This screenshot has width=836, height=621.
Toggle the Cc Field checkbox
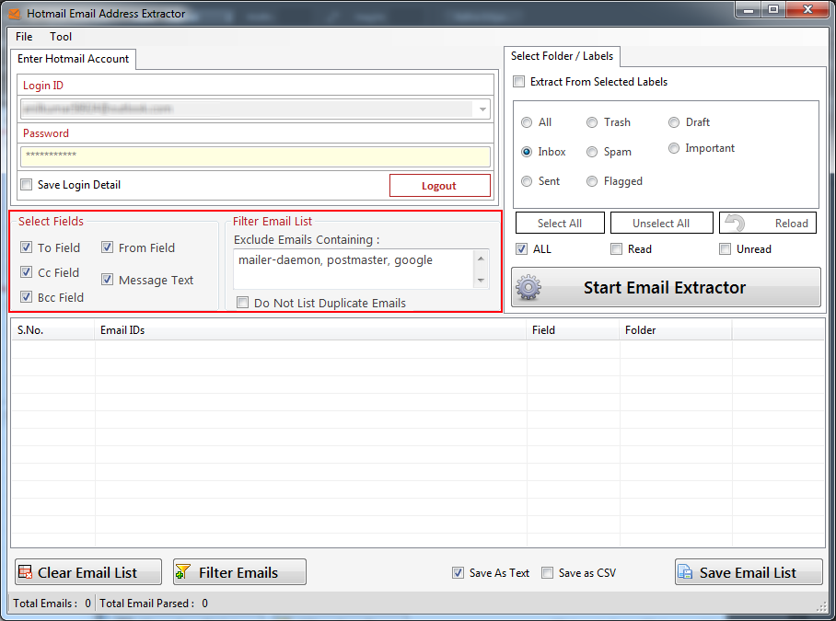coord(26,272)
